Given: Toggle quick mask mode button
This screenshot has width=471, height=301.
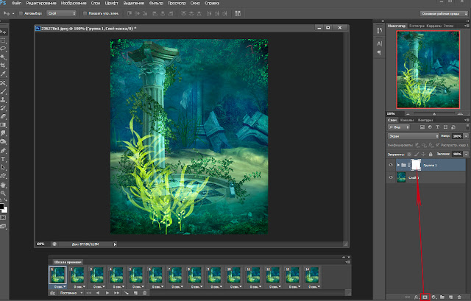Looking at the screenshot, I should [3, 218].
